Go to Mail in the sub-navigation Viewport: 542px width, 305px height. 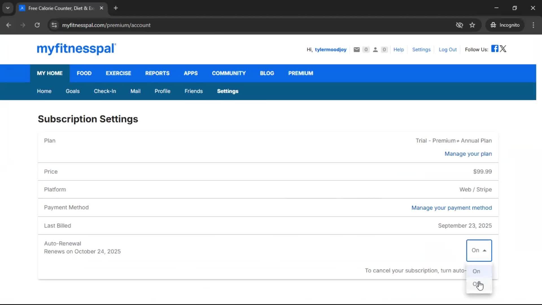pyautogui.click(x=135, y=91)
